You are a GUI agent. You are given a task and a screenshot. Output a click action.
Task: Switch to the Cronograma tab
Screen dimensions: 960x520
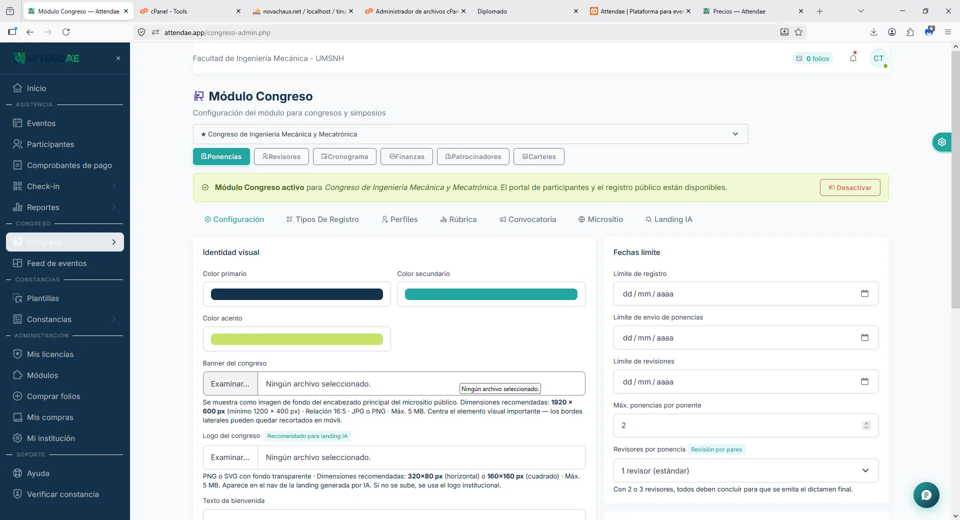[x=344, y=156]
